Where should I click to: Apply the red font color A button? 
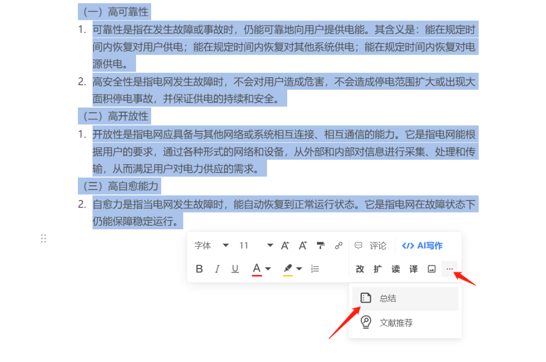tap(257, 269)
